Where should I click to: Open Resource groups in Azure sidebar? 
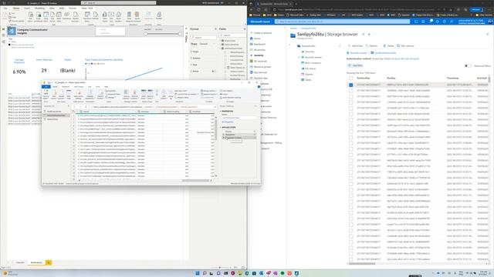tap(260, 67)
